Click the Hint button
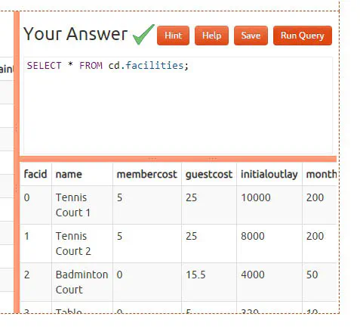This screenshot has width=360, height=329. coord(173,36)
